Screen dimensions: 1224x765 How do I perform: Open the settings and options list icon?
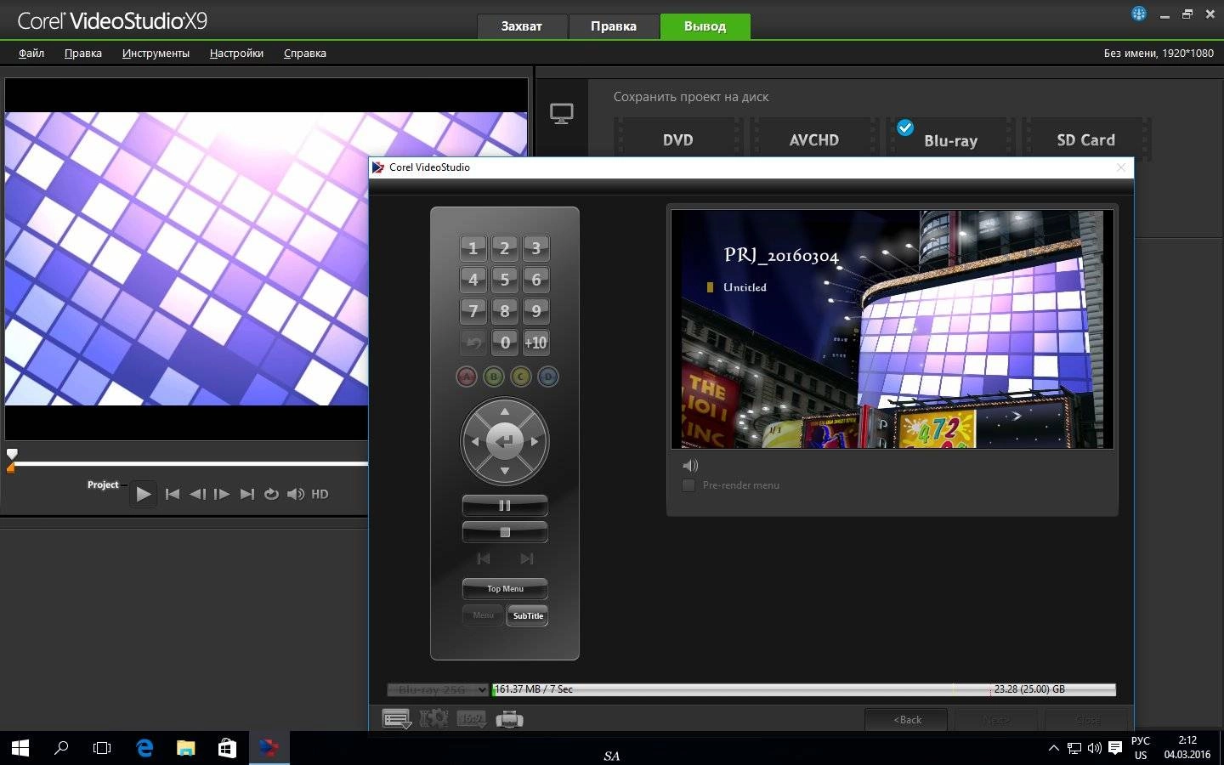(x=397, y=719)
